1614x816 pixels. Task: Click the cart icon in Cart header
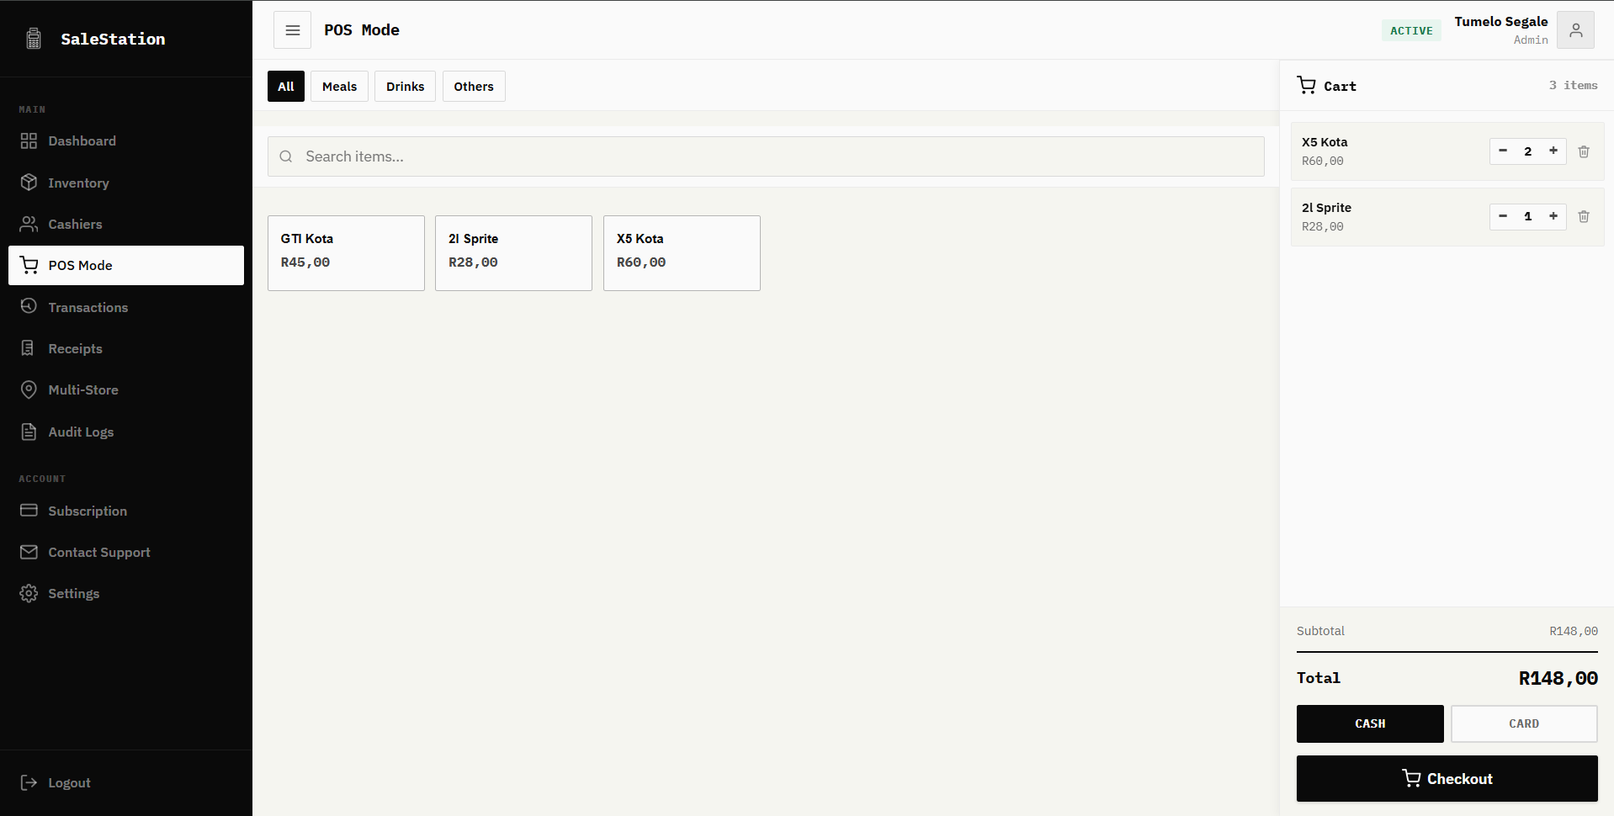1306,85
